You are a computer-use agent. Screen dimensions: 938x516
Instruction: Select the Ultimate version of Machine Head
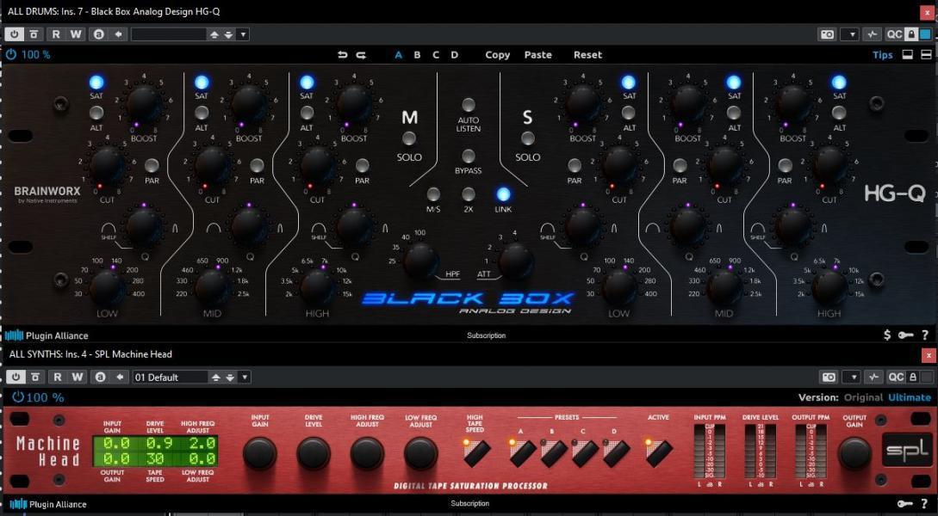[910, 397]
